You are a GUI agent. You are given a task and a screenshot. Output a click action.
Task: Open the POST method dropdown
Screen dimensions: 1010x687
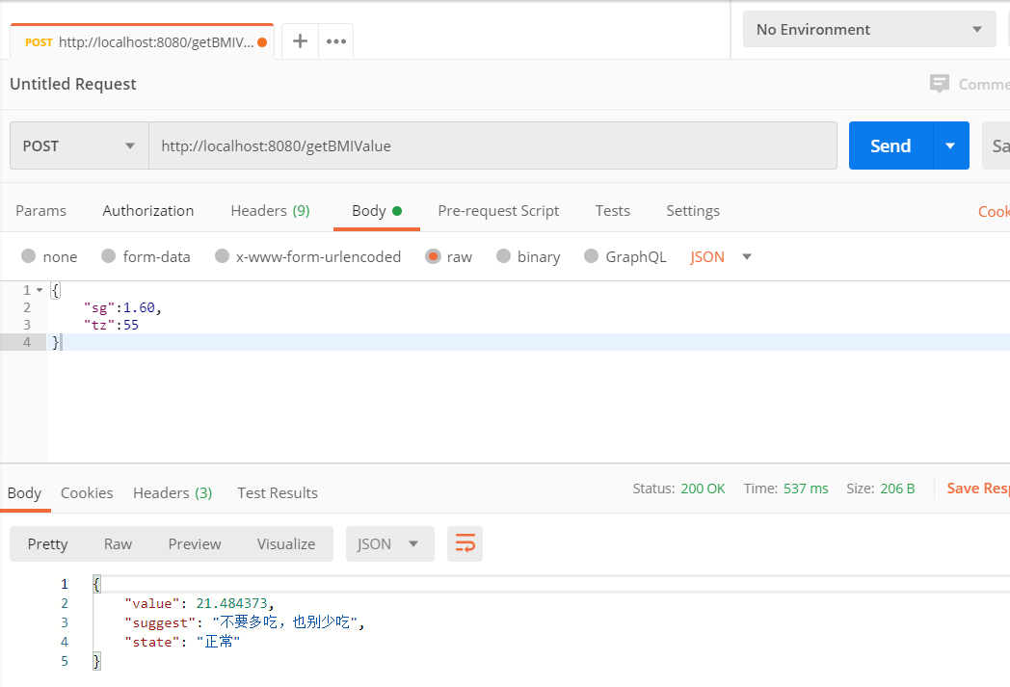(x=79, y=145)
